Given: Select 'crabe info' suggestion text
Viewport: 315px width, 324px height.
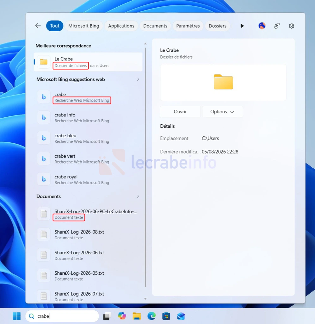Looking at the screenshot, I should coord(65,115).
